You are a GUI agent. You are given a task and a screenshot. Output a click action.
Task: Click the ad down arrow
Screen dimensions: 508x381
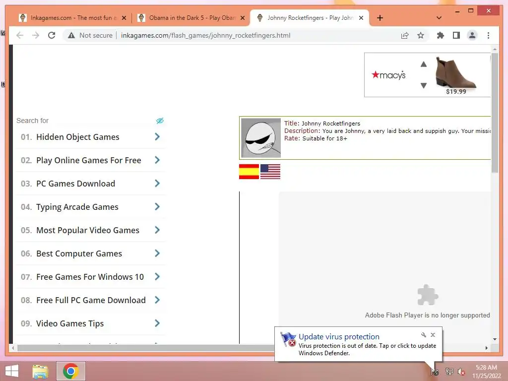(x=424, y=85)
